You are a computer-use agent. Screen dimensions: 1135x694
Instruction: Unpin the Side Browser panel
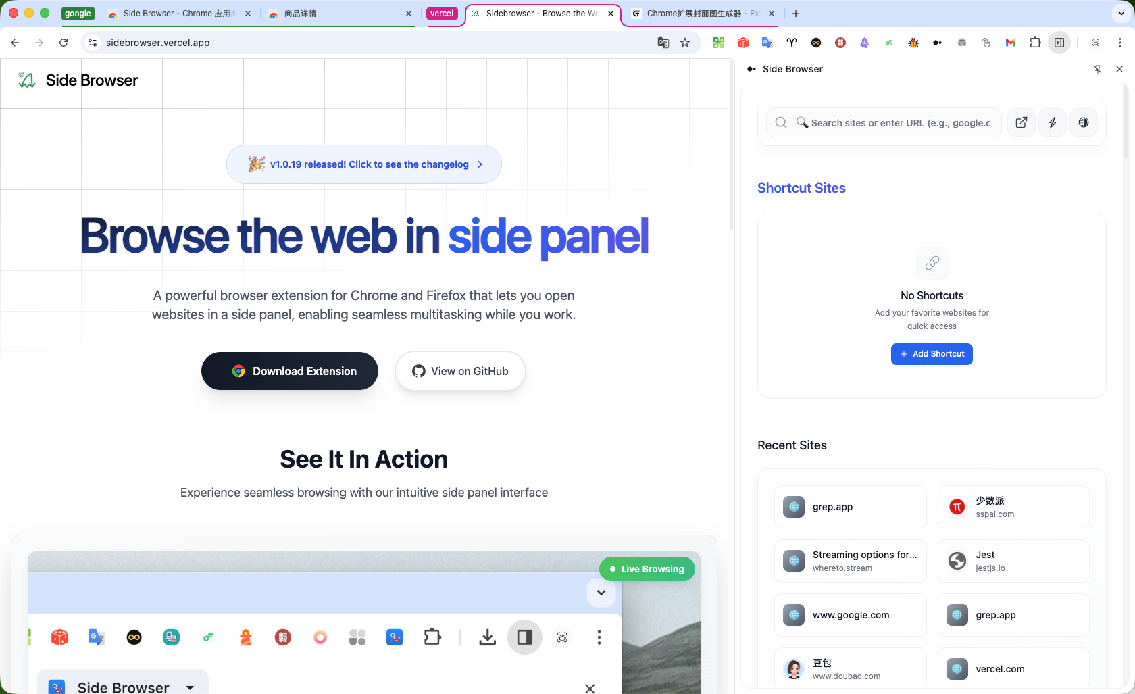click(1098, 69)
